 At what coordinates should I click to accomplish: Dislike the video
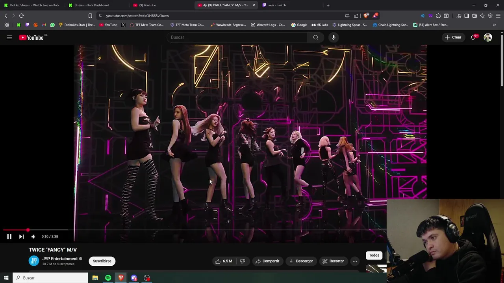pyautogui.click(x=243, y=261)
